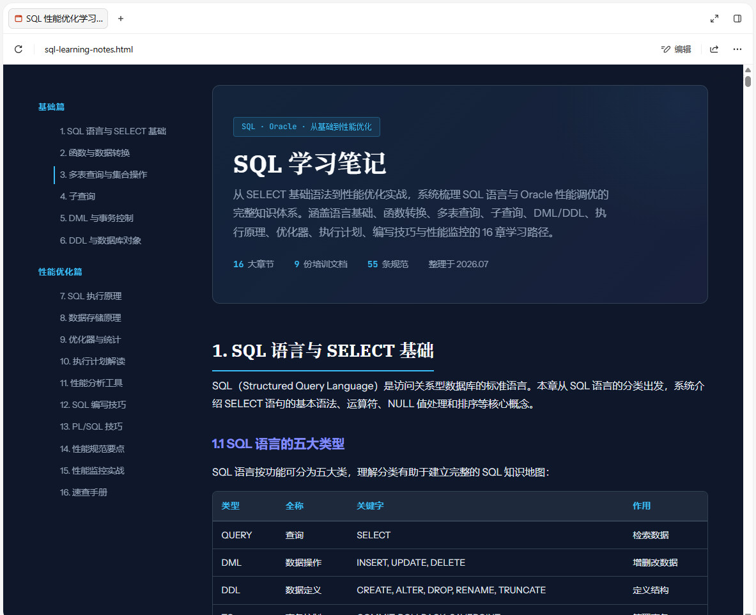Select the QUERY cell in the table
This screenshot has height=615, width=756.
coord(236,535)
